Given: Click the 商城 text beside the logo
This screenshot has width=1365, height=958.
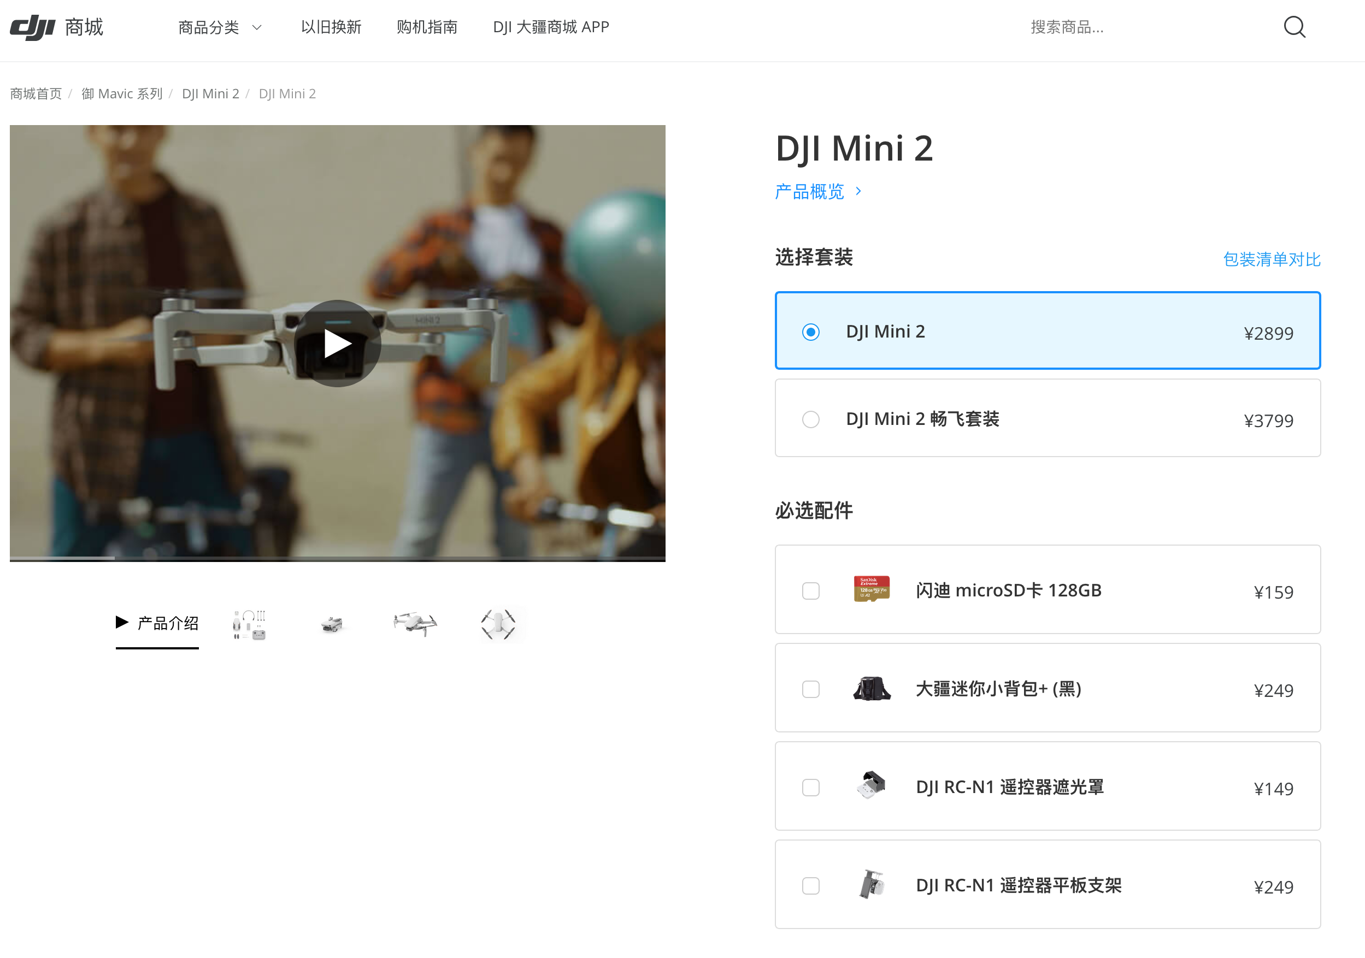Looking at the screenshot, I should coord(84,27).
